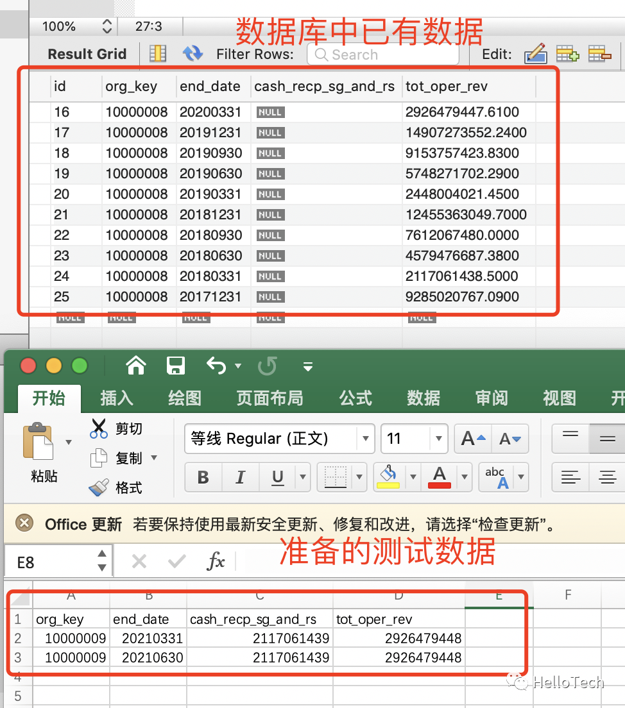The height and width of the screenshot is (708, 625).
Task: Select grid cell 14907273552.2400
Action: pos(468,132)
